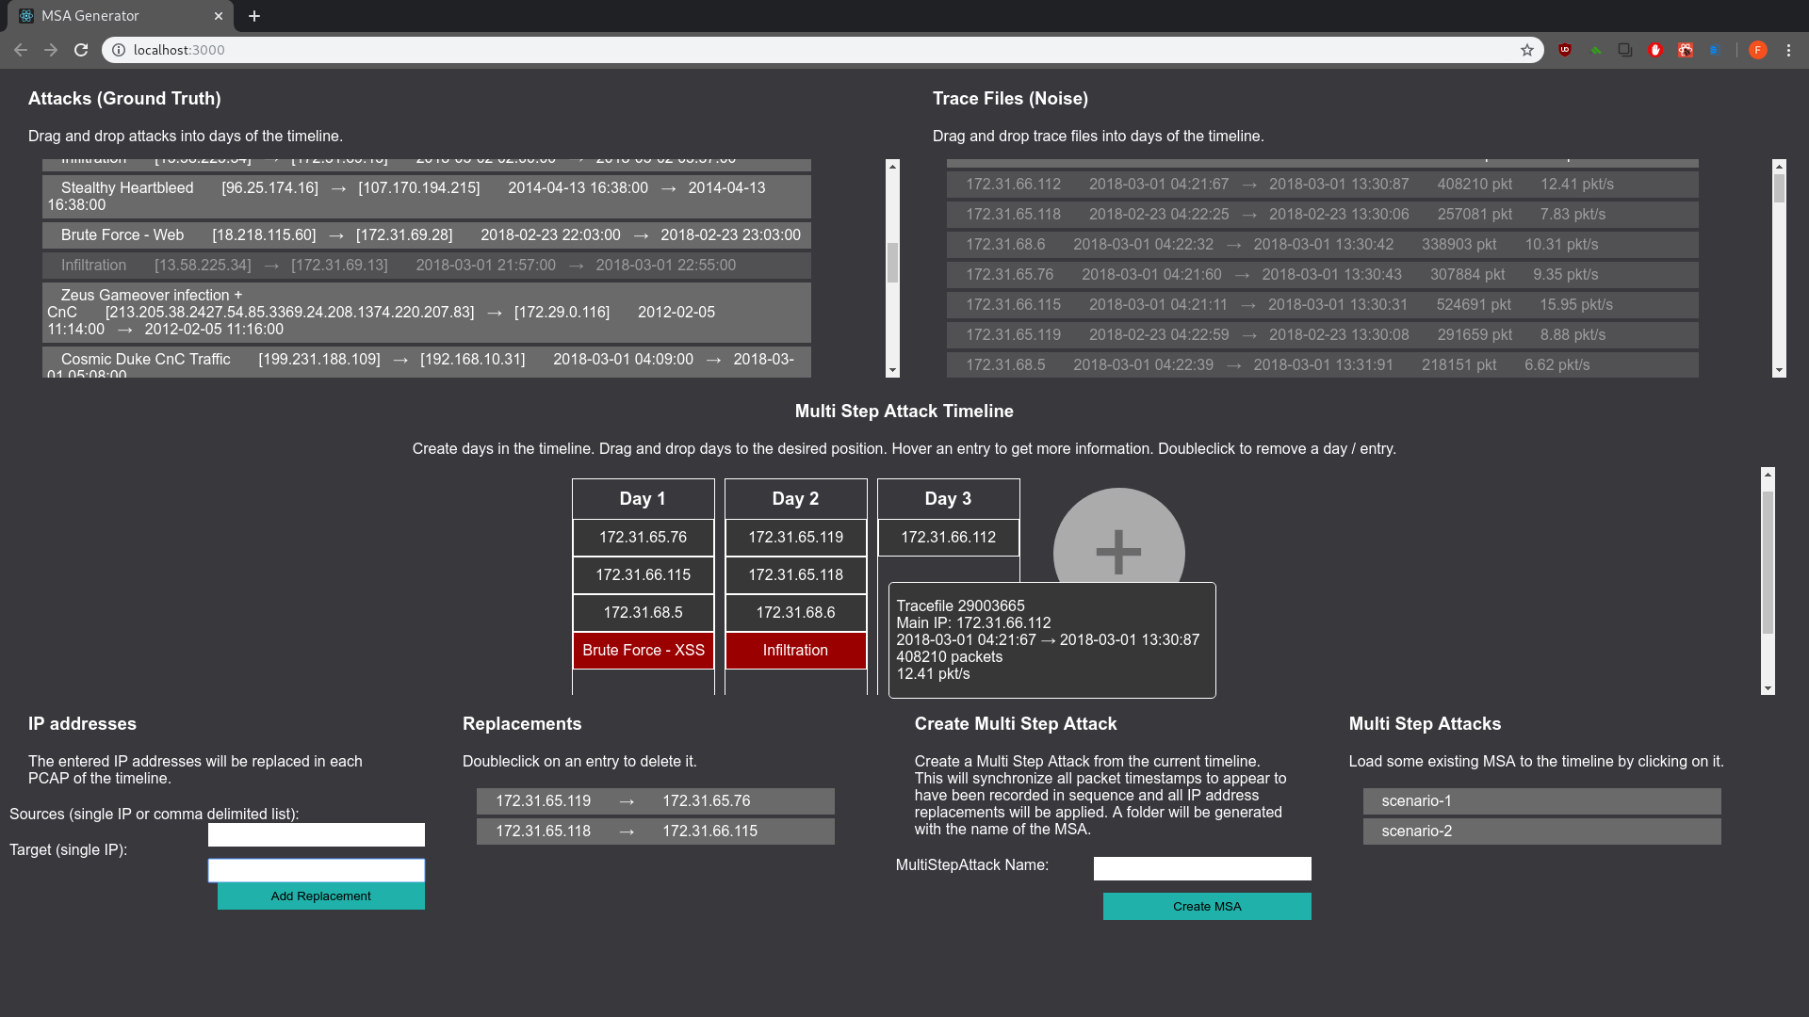Open new browser tab with plus
Screen dimensions: 1809x1017
coord(254,16)
